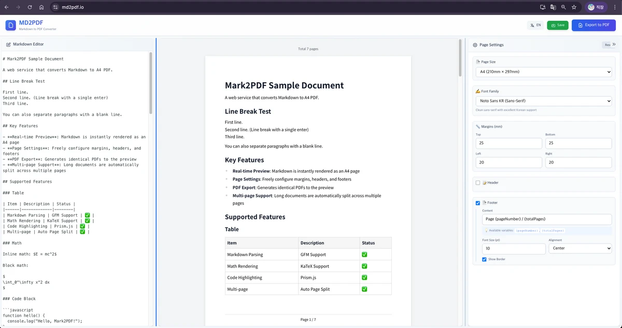The width and height of the screenshot is (622, 328).
Task: Click the 'Prism.js' table cell
Action: click(x=328, y=277)
